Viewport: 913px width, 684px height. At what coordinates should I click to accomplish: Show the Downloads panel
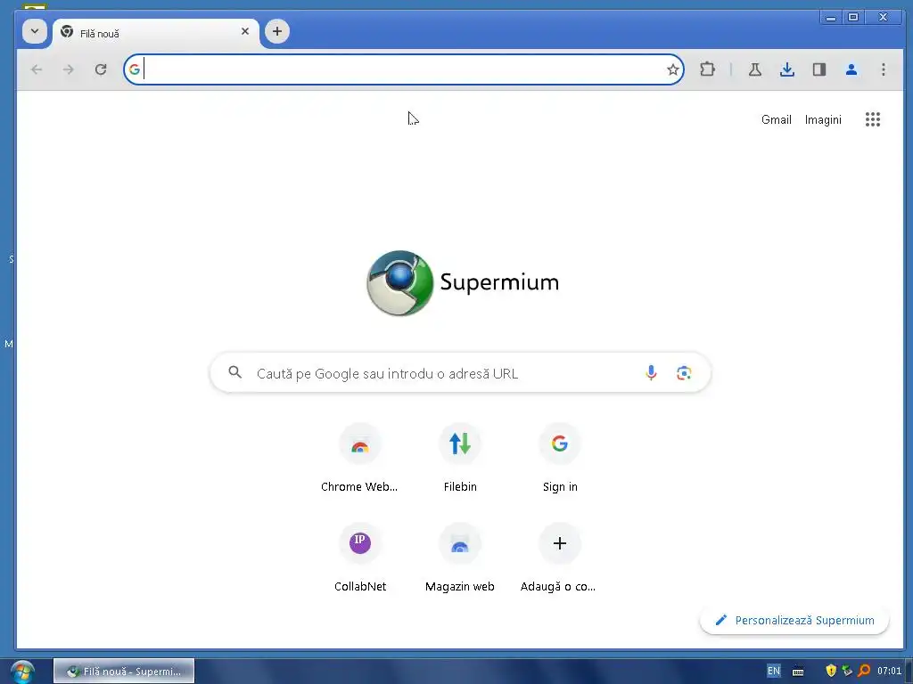pyautogui.click(x=787, y=69)
